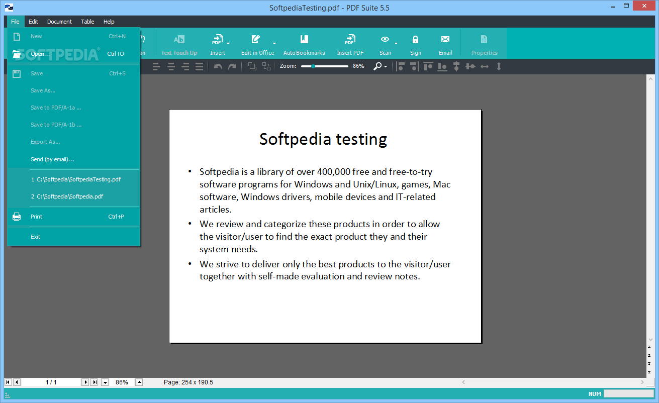659x403 pixels.
Task: Open the File menu
Action: point(16,22)
